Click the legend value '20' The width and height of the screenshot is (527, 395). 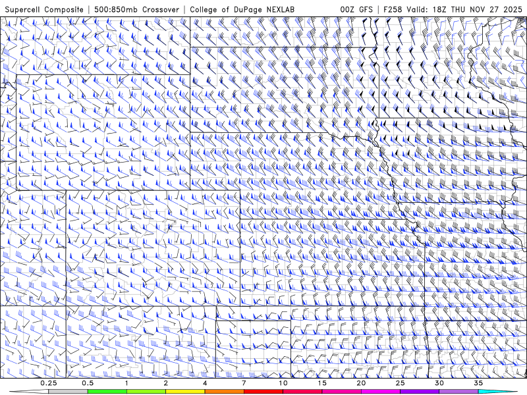361,383
